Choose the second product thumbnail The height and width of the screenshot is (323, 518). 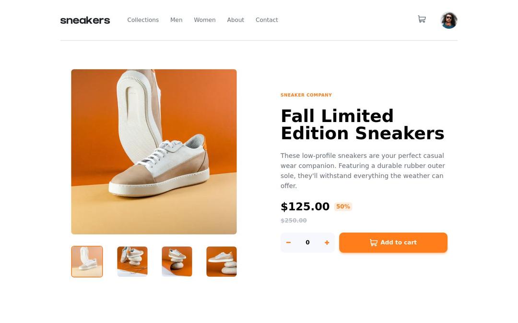(x=132, y=262)
